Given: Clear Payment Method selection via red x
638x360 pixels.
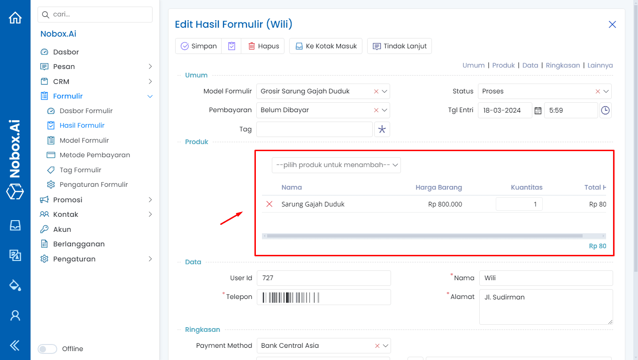Looking at the screenshot, I should pyautogui.click(x=377, y=345).
